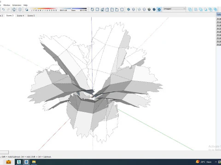
Task: Switch to Scene 5 tab
Action: [x=31, y=16]
